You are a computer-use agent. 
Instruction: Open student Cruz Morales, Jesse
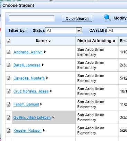click(x=31, y=91)
